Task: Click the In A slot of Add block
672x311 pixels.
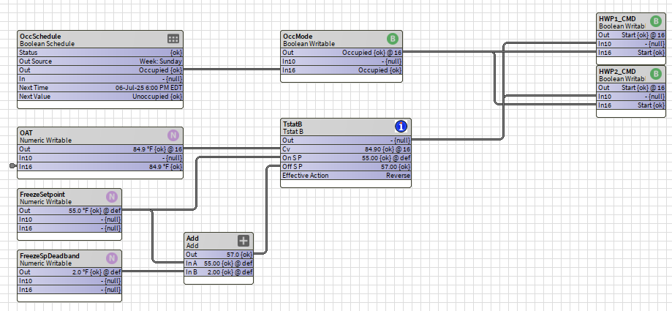Action: 219,263
